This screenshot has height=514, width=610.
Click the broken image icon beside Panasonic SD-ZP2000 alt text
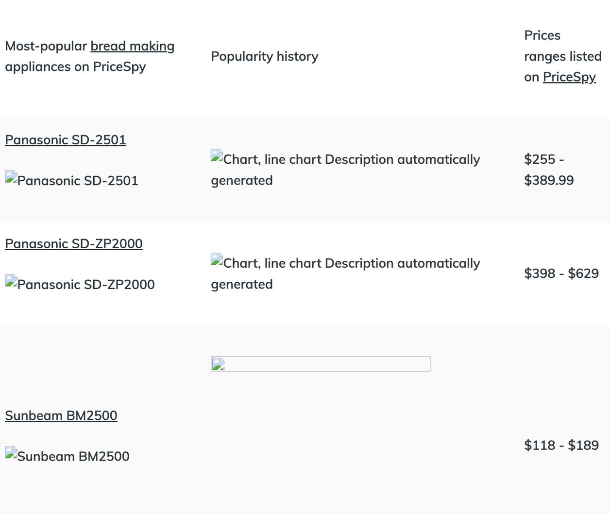click(x=11, y=281)
